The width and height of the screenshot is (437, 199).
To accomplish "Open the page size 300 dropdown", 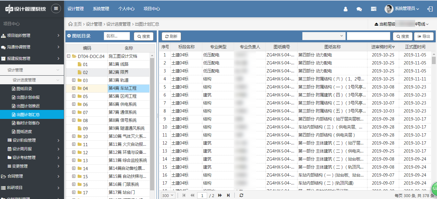I will pos(168,195).
